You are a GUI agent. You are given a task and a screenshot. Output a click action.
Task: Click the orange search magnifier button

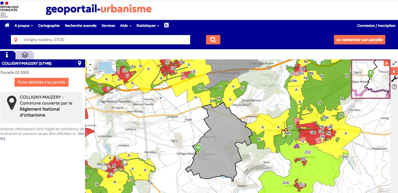point(213,40)
